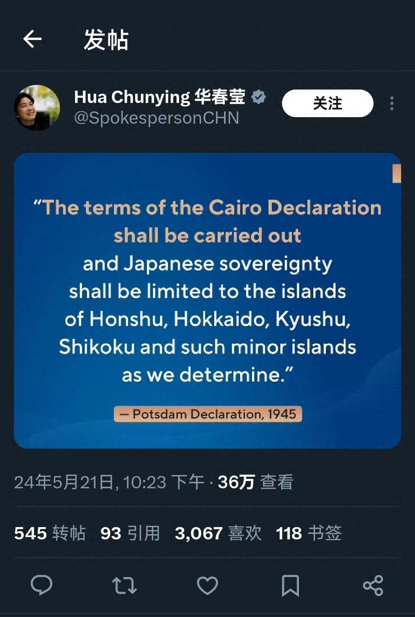Show the 3,067 喜欢 likes list
This screenshot has width=415, height=617.
[x=218, y=533]
